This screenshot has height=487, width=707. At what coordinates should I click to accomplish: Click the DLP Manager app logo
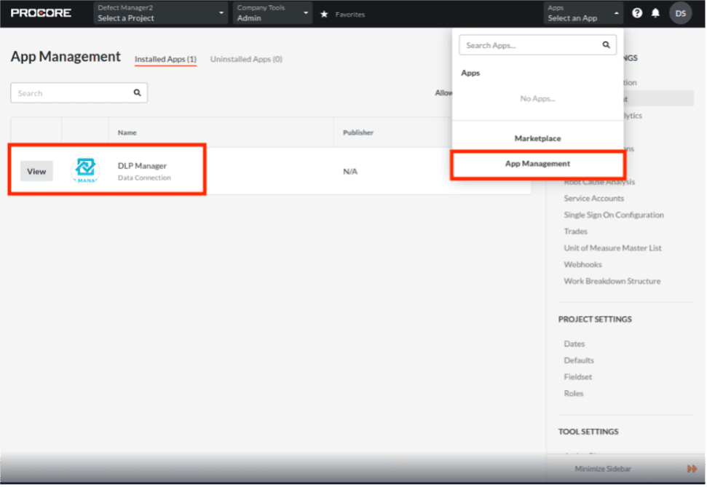coord(85,170)
